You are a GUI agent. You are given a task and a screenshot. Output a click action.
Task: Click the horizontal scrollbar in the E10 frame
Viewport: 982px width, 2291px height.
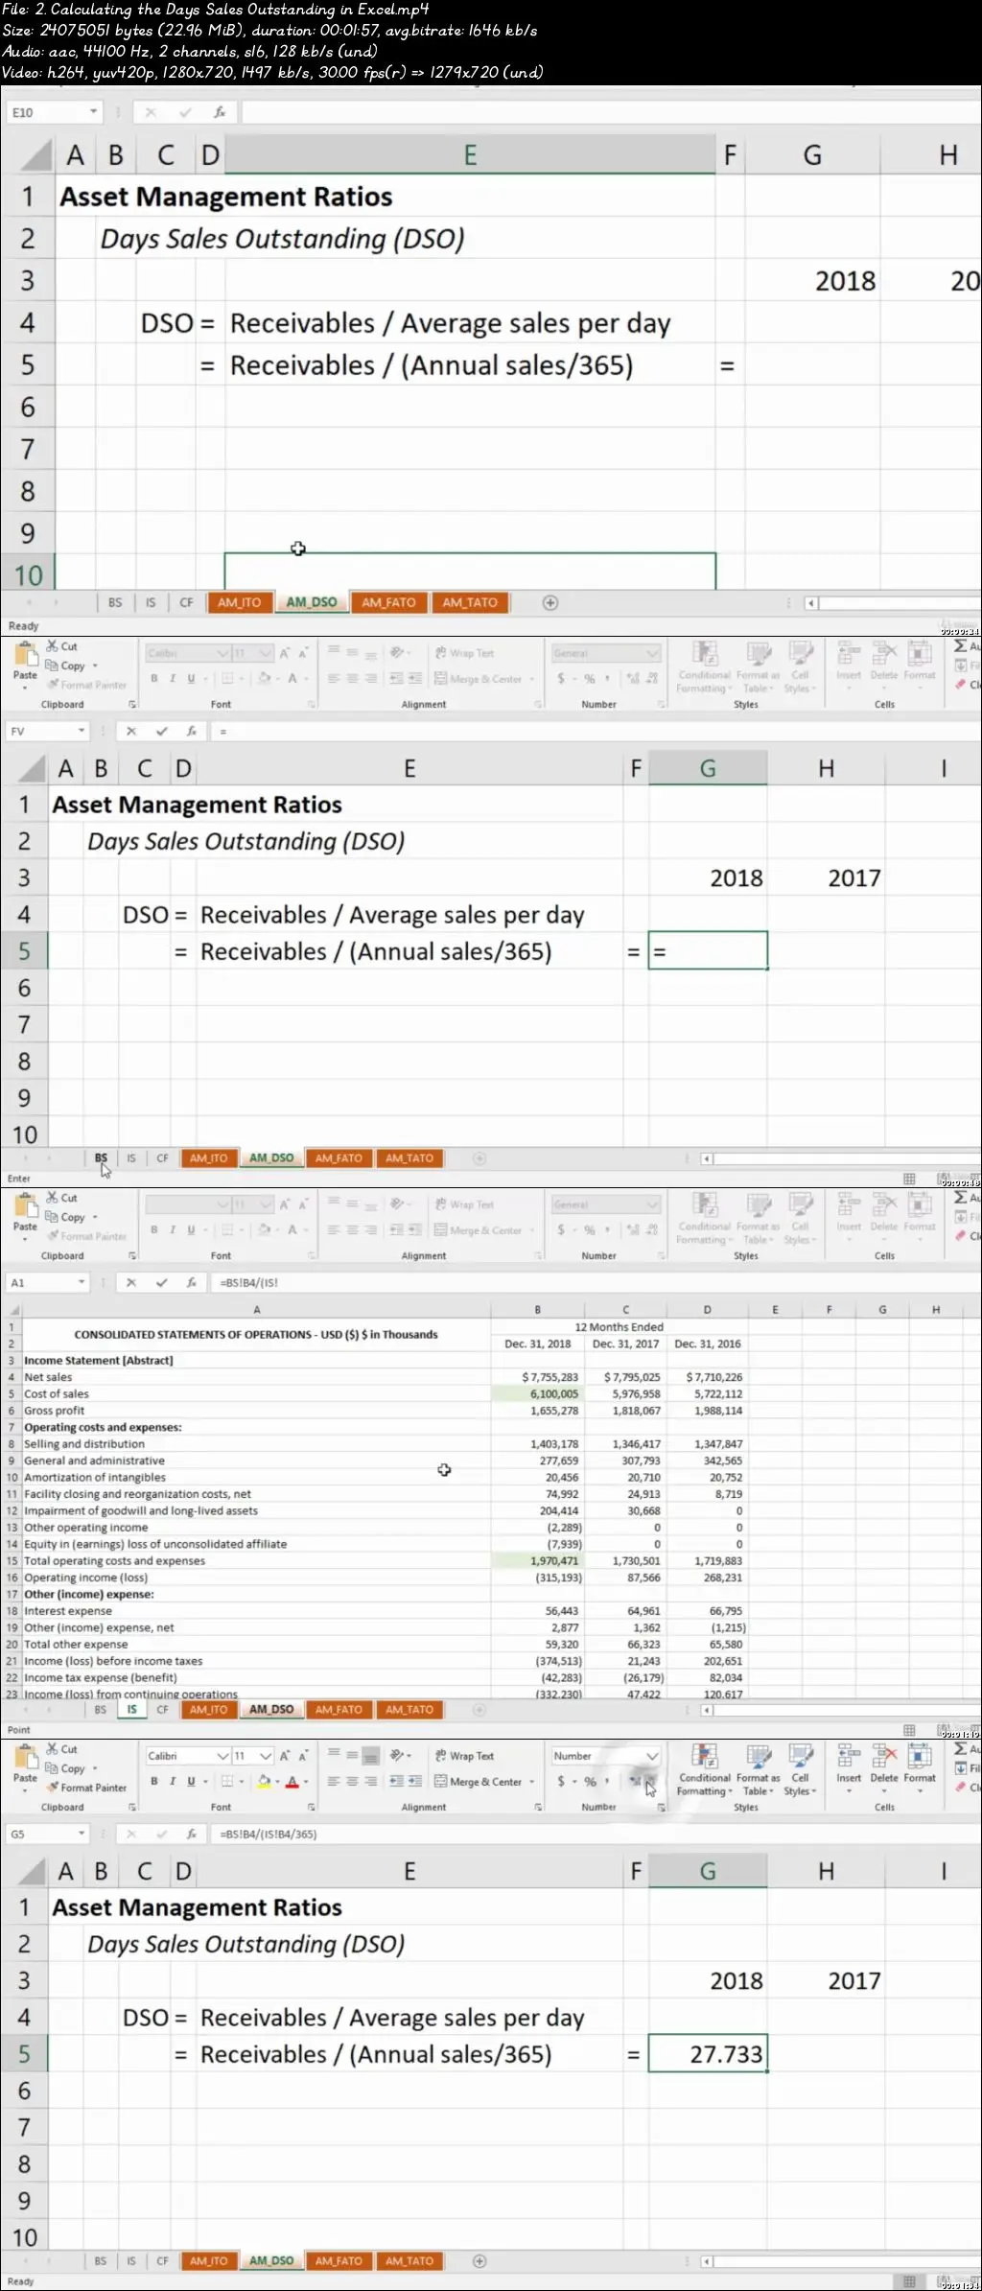point(894,603)
